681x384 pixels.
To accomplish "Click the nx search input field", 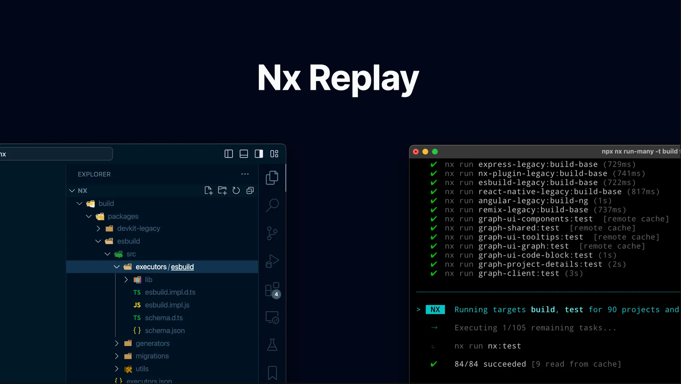I will [x=56, y=154].
